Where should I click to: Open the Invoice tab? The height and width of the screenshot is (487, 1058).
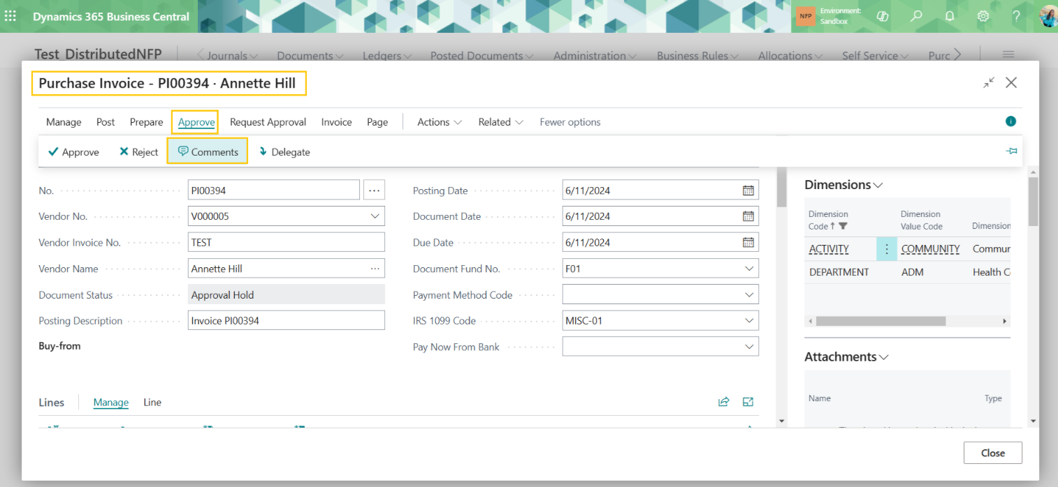pos(336,122)
